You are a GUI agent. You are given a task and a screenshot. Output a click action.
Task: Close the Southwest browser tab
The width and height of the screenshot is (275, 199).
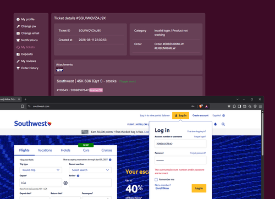(19, 99)
